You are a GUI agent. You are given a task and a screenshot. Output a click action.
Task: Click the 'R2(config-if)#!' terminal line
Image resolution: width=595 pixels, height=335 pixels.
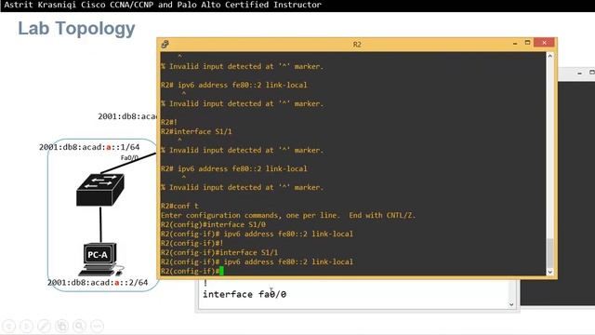(192, 243)
